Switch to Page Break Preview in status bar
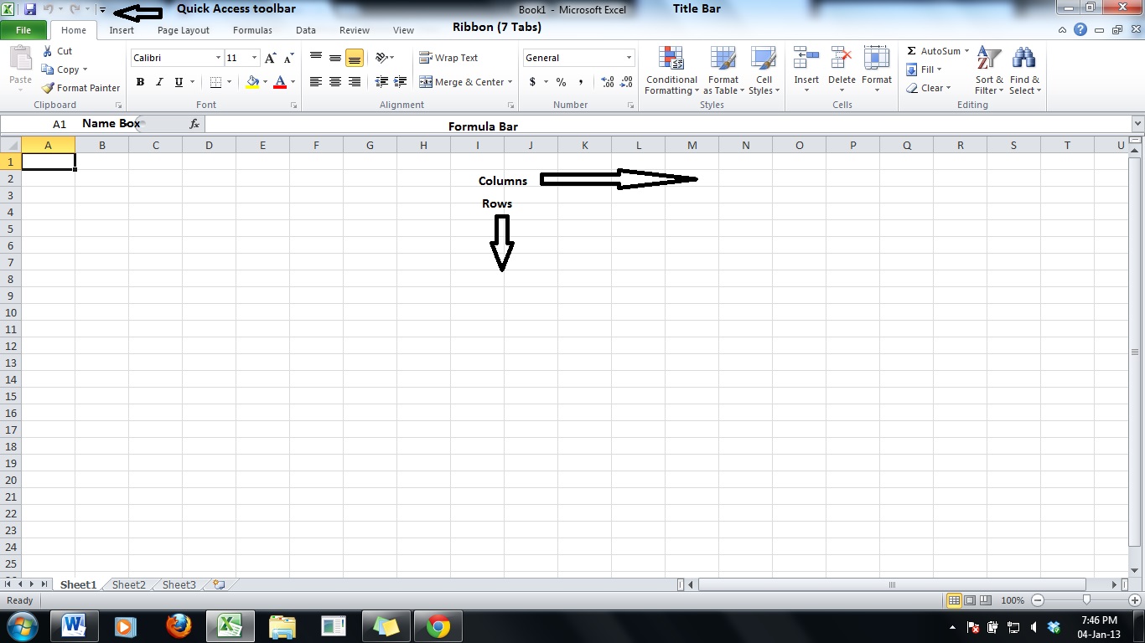 pyautogui.click(x=986, y=600)
